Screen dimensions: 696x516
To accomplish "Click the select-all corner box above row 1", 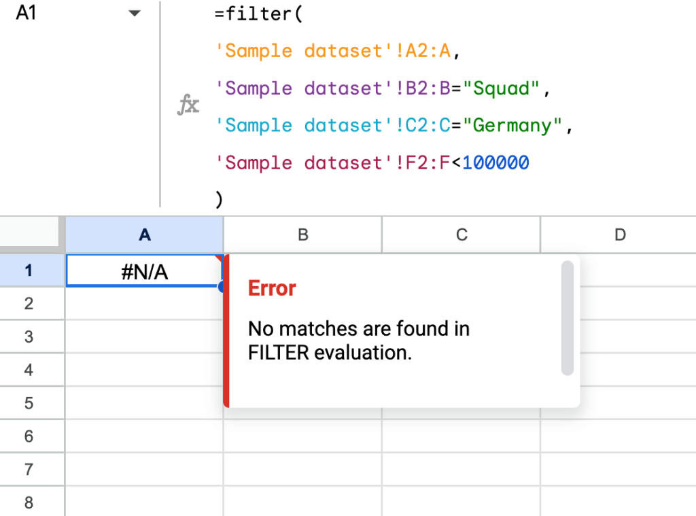I will tap(32, 234).
